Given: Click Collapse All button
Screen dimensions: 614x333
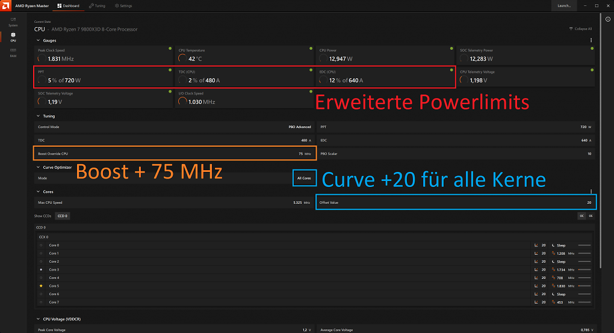Looking at the screenshot, I should [x=580, y=28].
